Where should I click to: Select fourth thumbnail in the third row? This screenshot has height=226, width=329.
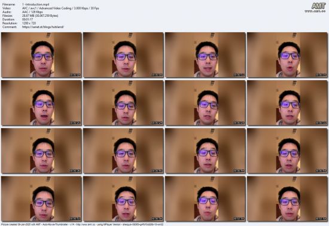click(x=288, y=151)
